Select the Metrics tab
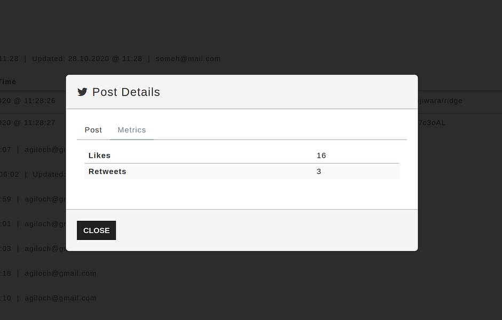The width and height of the screenshot is (502, 320). click(132, 130)
